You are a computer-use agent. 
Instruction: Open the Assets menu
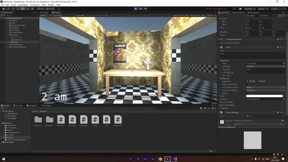(x=13, y=5)
